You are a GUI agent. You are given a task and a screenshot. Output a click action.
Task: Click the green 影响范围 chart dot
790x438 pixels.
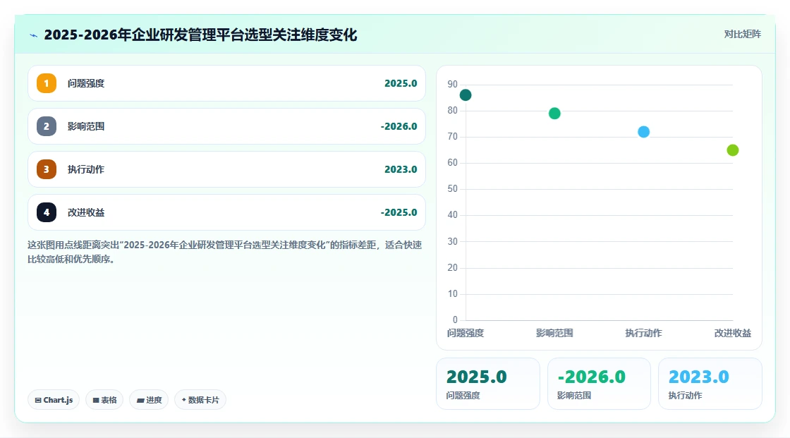(x=554, y=114)
